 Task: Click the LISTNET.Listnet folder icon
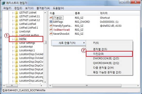(x=16, y=13)
